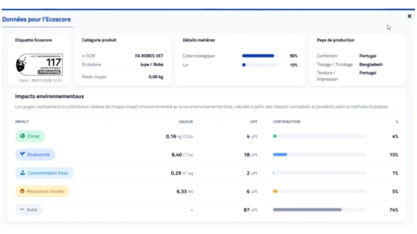Click the 'Jupe / Robe' Ecobalyse value
417x234 pixels.
point(151,65)
